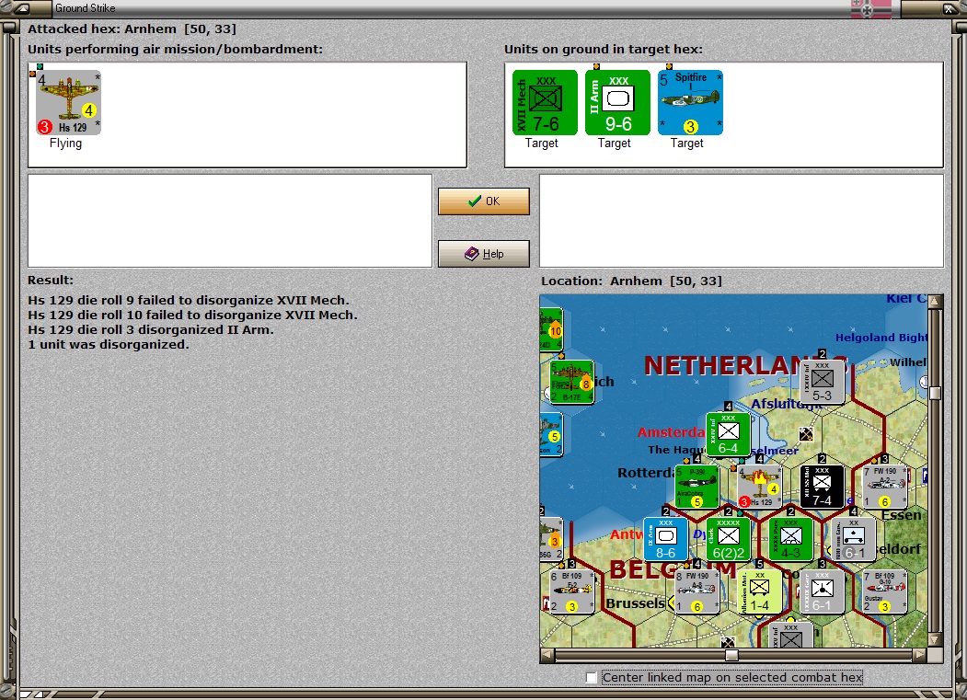Click the Helgoland Bight sea label
Screen dimensions: 967x700
tap(881, 338)
